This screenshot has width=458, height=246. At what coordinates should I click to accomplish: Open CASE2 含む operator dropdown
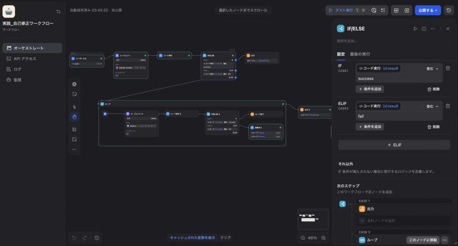433,106
